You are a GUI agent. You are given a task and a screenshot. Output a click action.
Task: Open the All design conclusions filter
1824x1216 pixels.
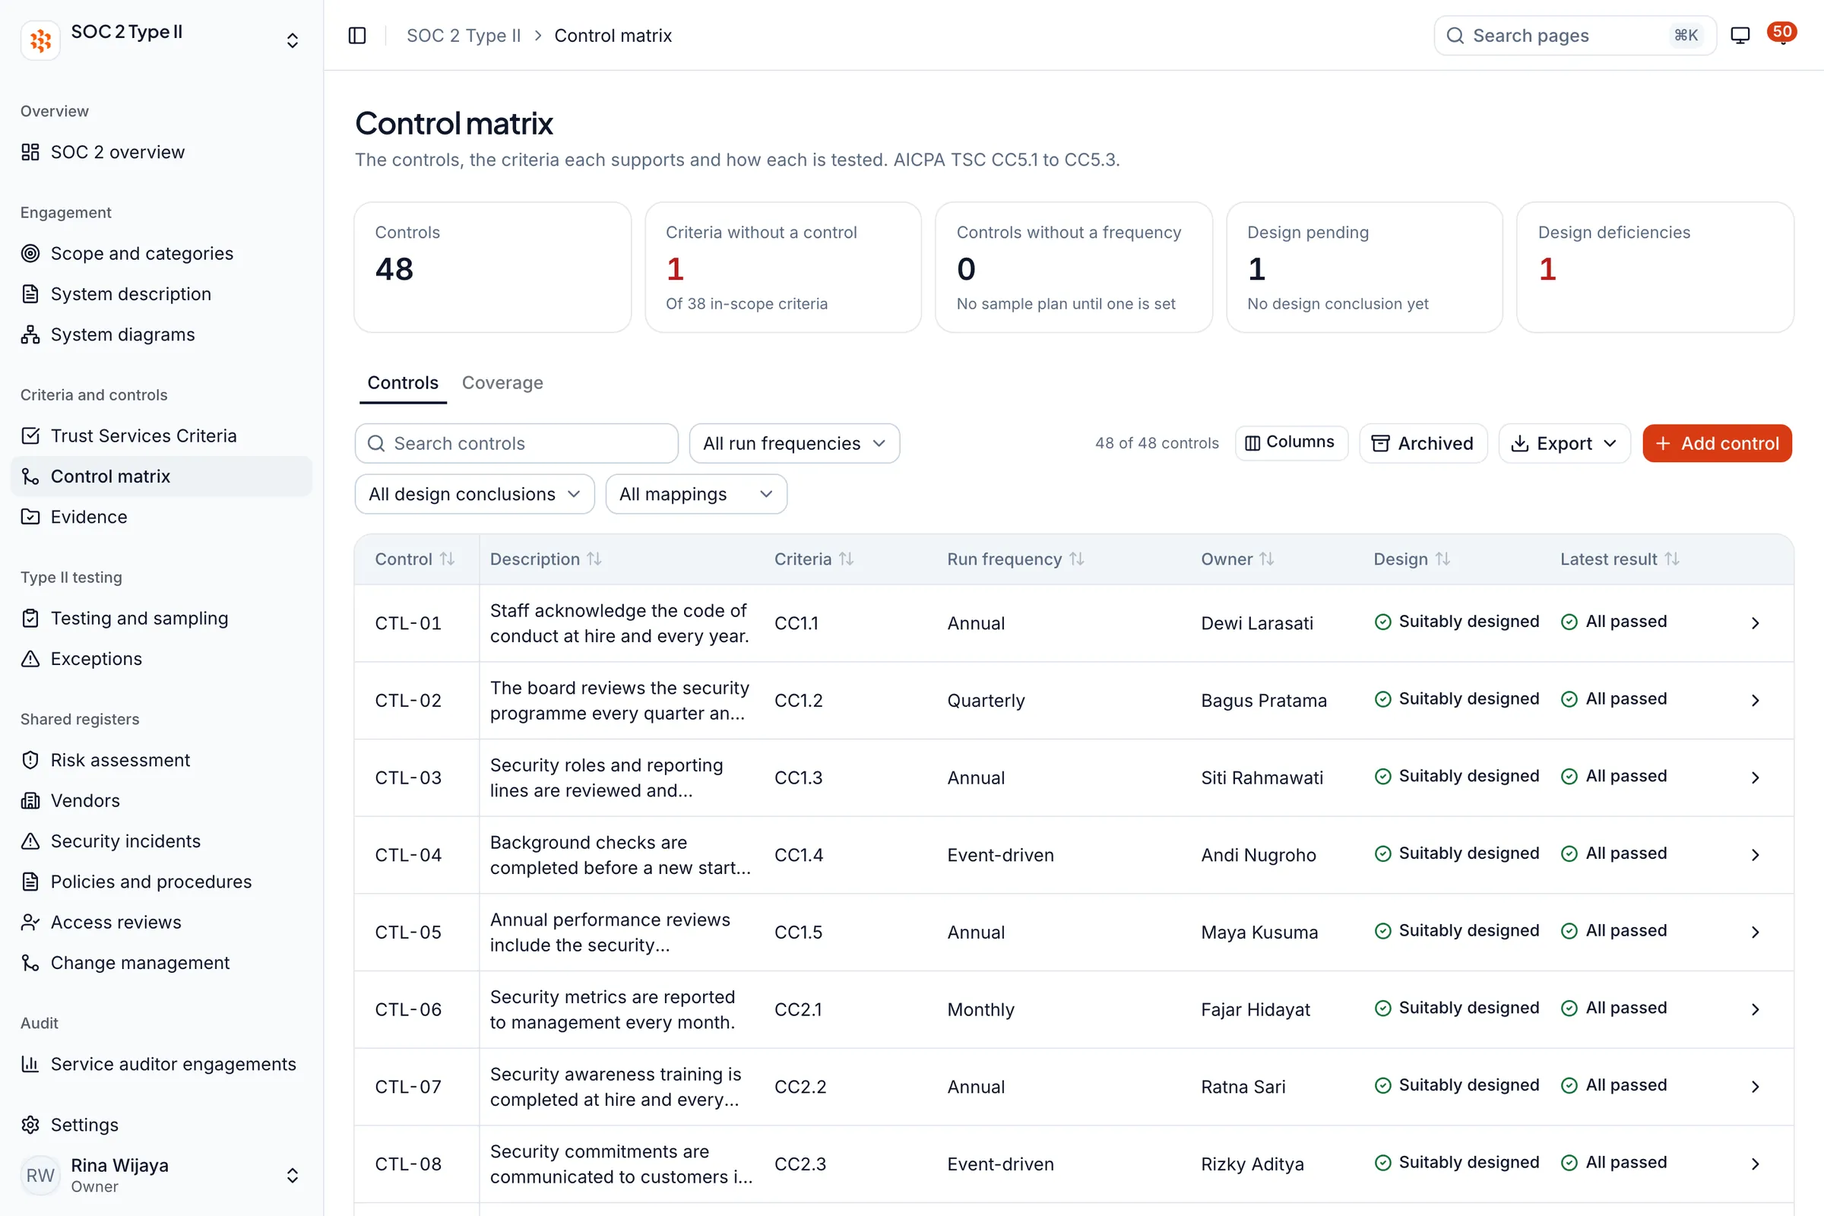coord(474,494)
